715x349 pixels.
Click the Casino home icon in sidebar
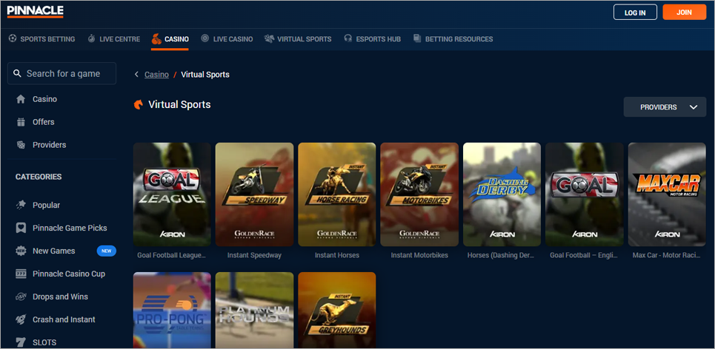21,99
